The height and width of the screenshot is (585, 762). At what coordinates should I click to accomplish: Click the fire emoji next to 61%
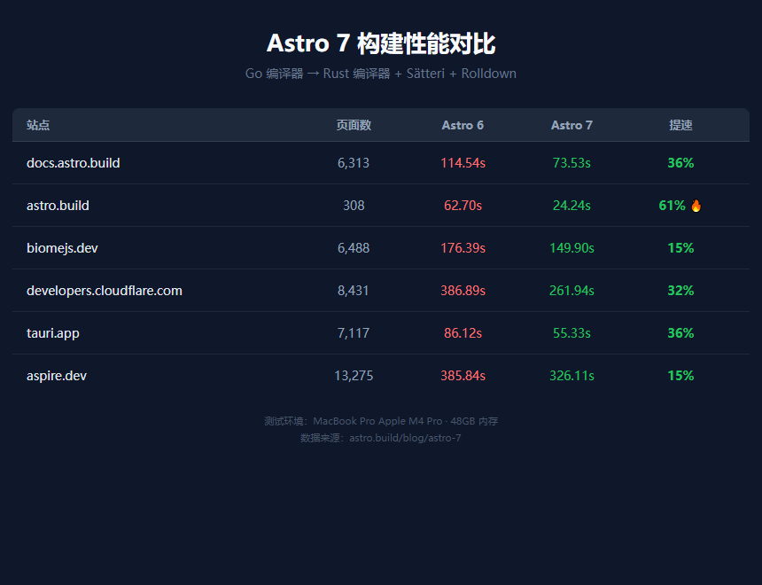tap(696, 206)
